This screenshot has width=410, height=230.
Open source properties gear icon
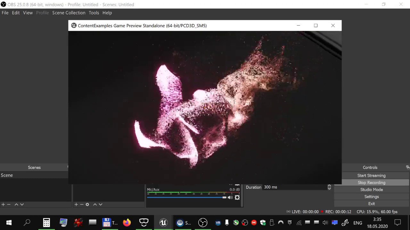[87, 204]
